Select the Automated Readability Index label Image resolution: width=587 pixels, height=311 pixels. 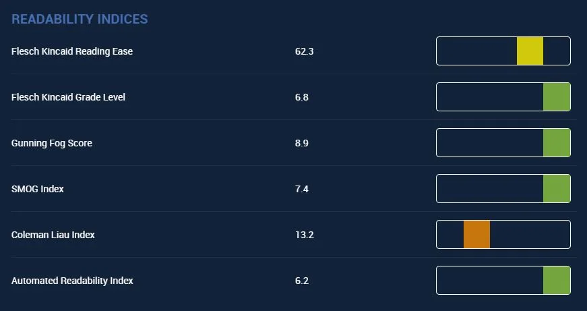click(72, 281)
